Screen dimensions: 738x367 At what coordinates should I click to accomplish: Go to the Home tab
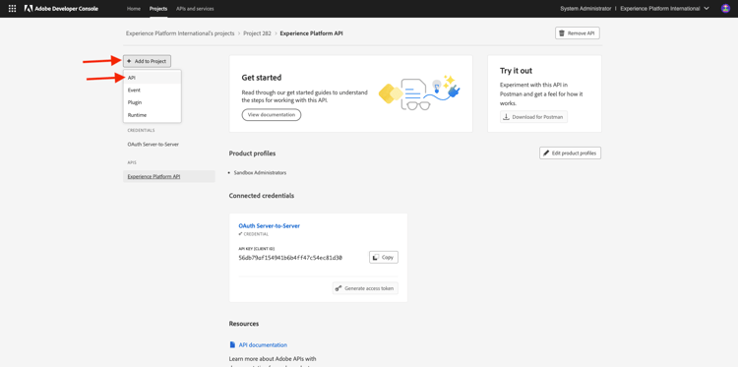coord(134,9)
